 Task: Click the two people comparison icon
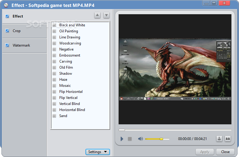coord(228,139)
